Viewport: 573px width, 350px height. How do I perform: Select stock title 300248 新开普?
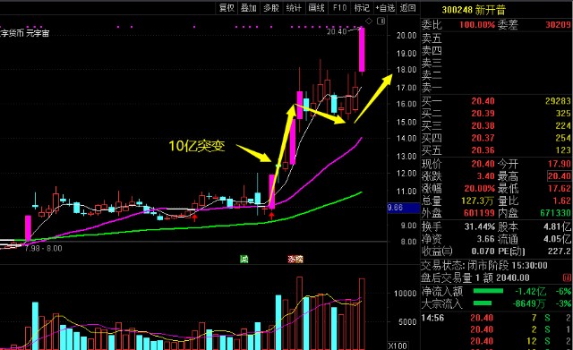coord(474,10)
